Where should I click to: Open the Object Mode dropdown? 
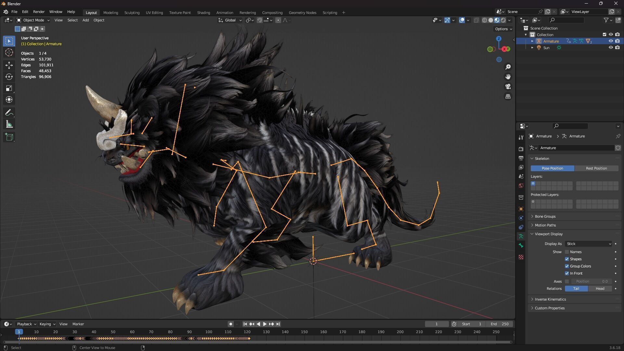tap(33, 20)
